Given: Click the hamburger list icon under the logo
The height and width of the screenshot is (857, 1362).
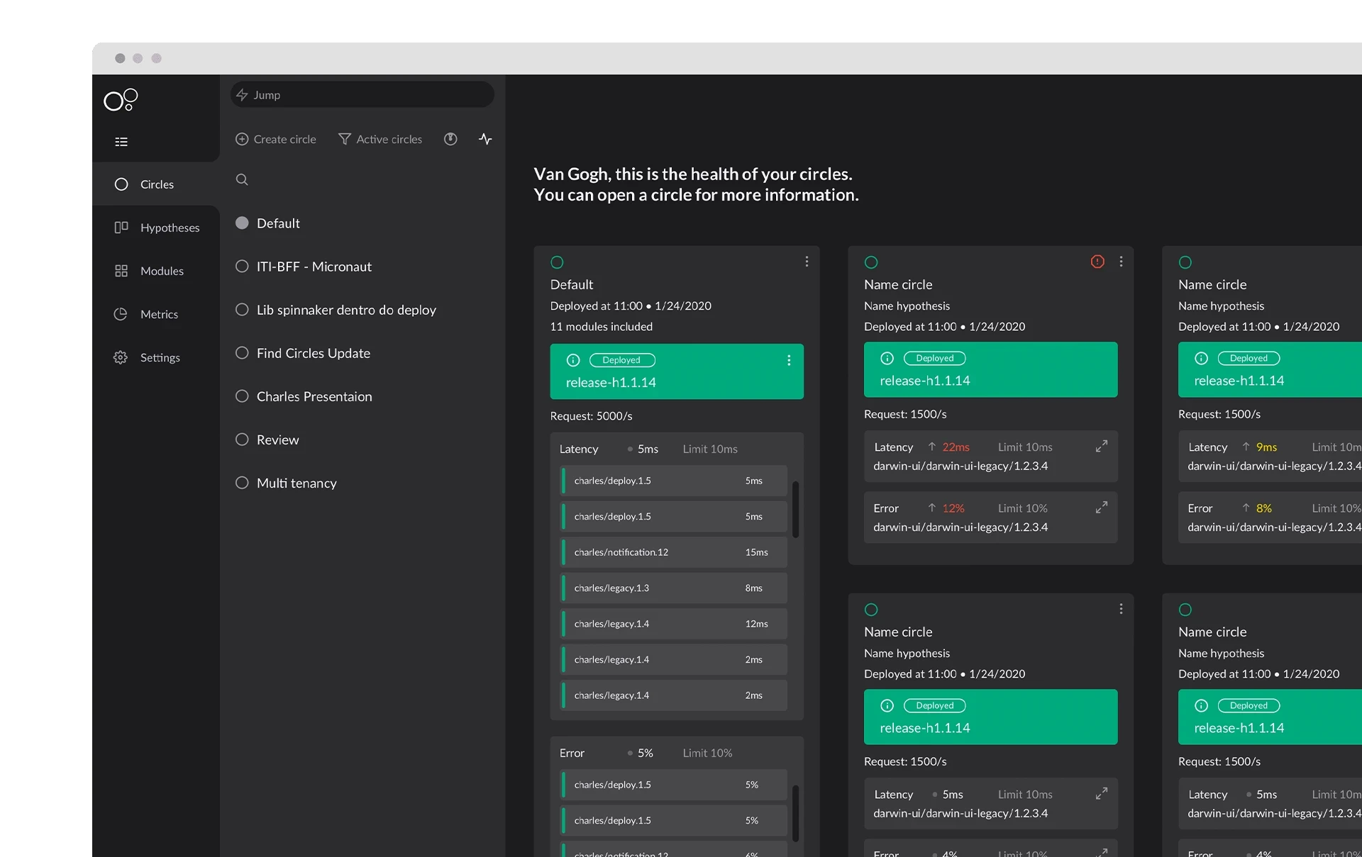Looking at the screenshot, I should point(121,142).
